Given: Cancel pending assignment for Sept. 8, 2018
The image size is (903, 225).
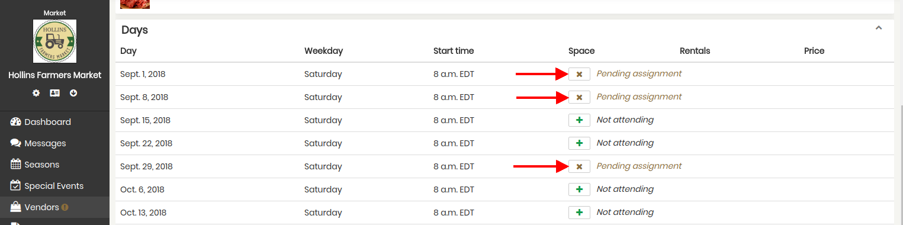Looking at the screenshot, I should pos(579,97).
